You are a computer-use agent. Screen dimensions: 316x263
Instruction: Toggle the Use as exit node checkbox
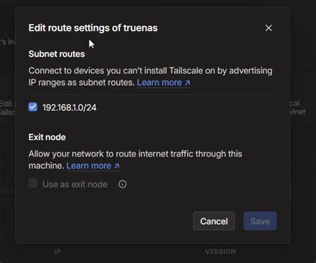click(33, 184)
